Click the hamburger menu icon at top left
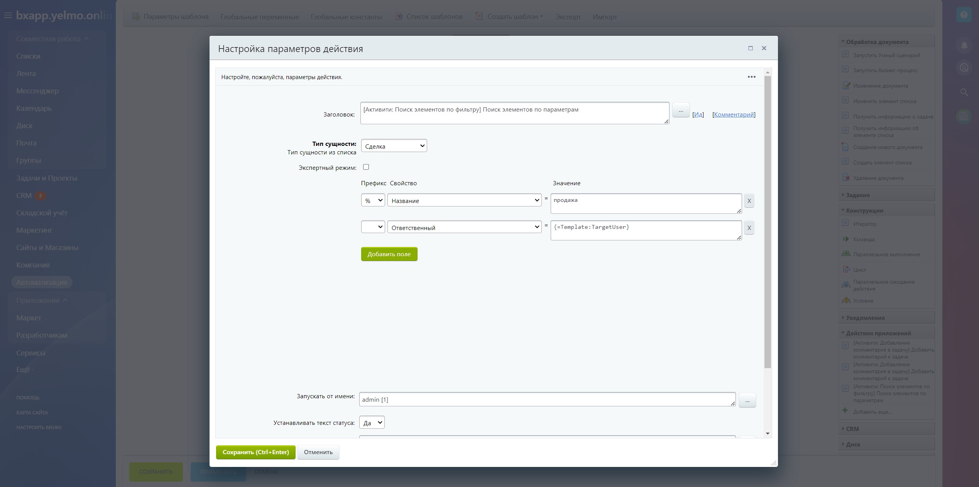The height and width of the screenshot is (487, 979). point(8,16)
